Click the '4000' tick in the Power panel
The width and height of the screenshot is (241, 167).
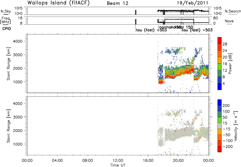[x=17, y=41]
